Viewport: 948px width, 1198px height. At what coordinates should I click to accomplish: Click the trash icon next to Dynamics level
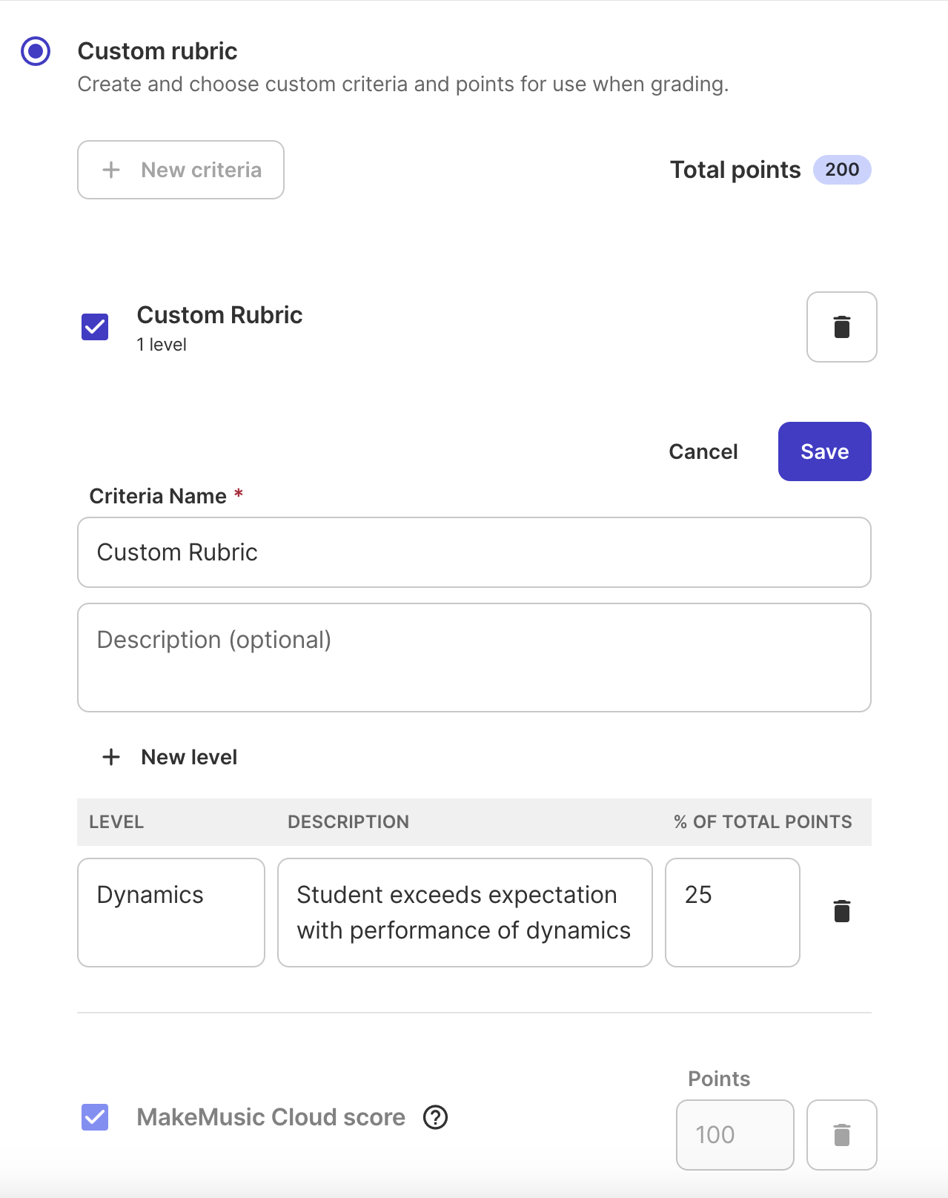click(841, 911)
